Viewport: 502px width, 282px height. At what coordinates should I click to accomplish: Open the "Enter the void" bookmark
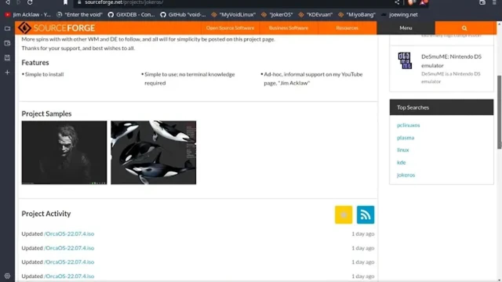point(80,14)
